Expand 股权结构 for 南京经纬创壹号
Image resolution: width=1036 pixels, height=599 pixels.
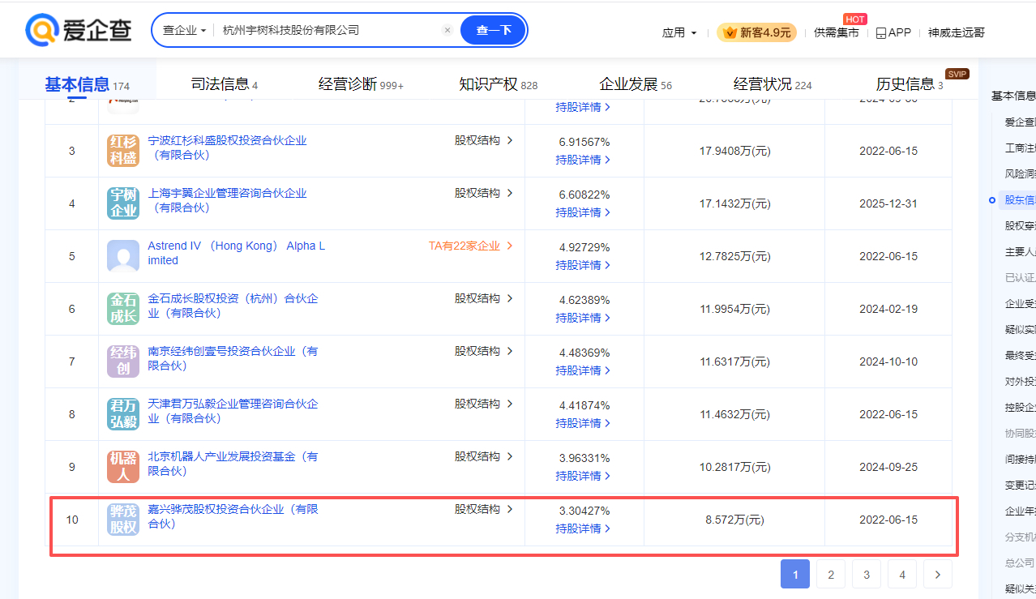coord(483,351)
